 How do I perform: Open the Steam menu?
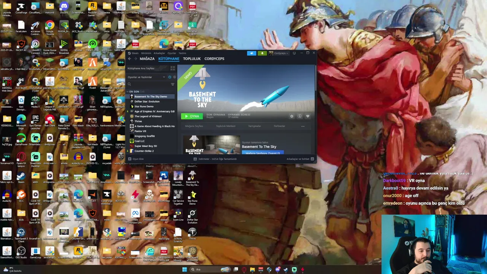click(135, 53)
